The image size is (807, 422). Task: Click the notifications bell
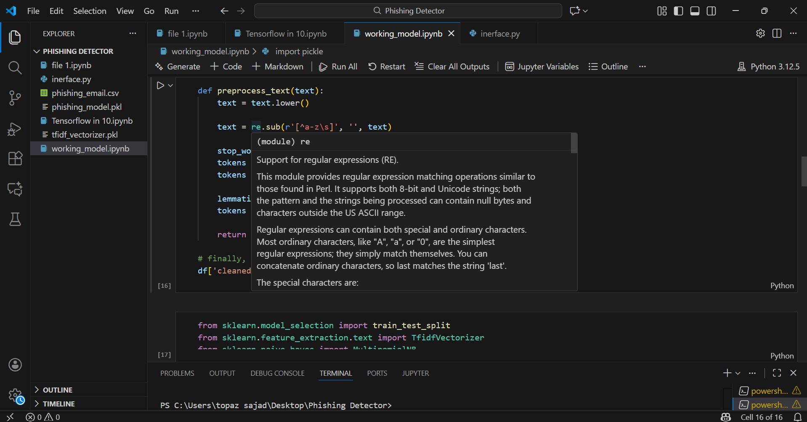coord(797,417)
